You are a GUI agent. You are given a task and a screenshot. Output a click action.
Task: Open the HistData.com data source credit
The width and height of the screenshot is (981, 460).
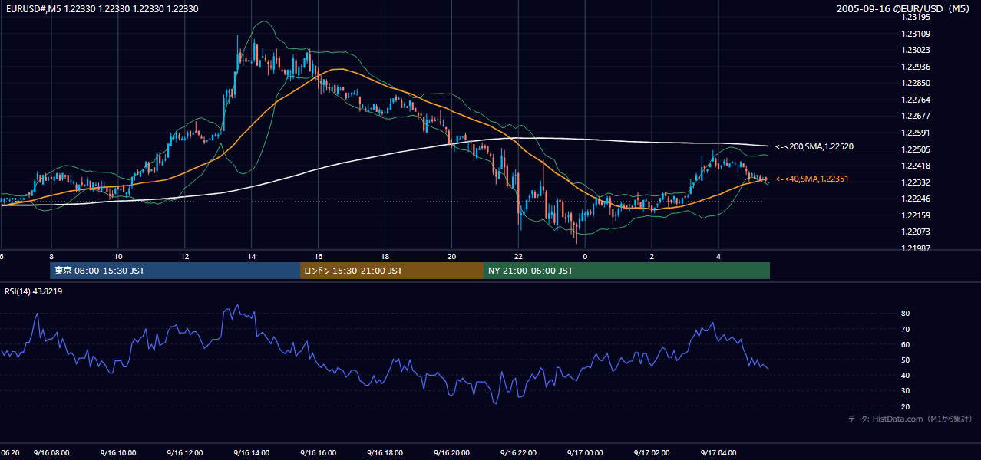click(910, 419)
